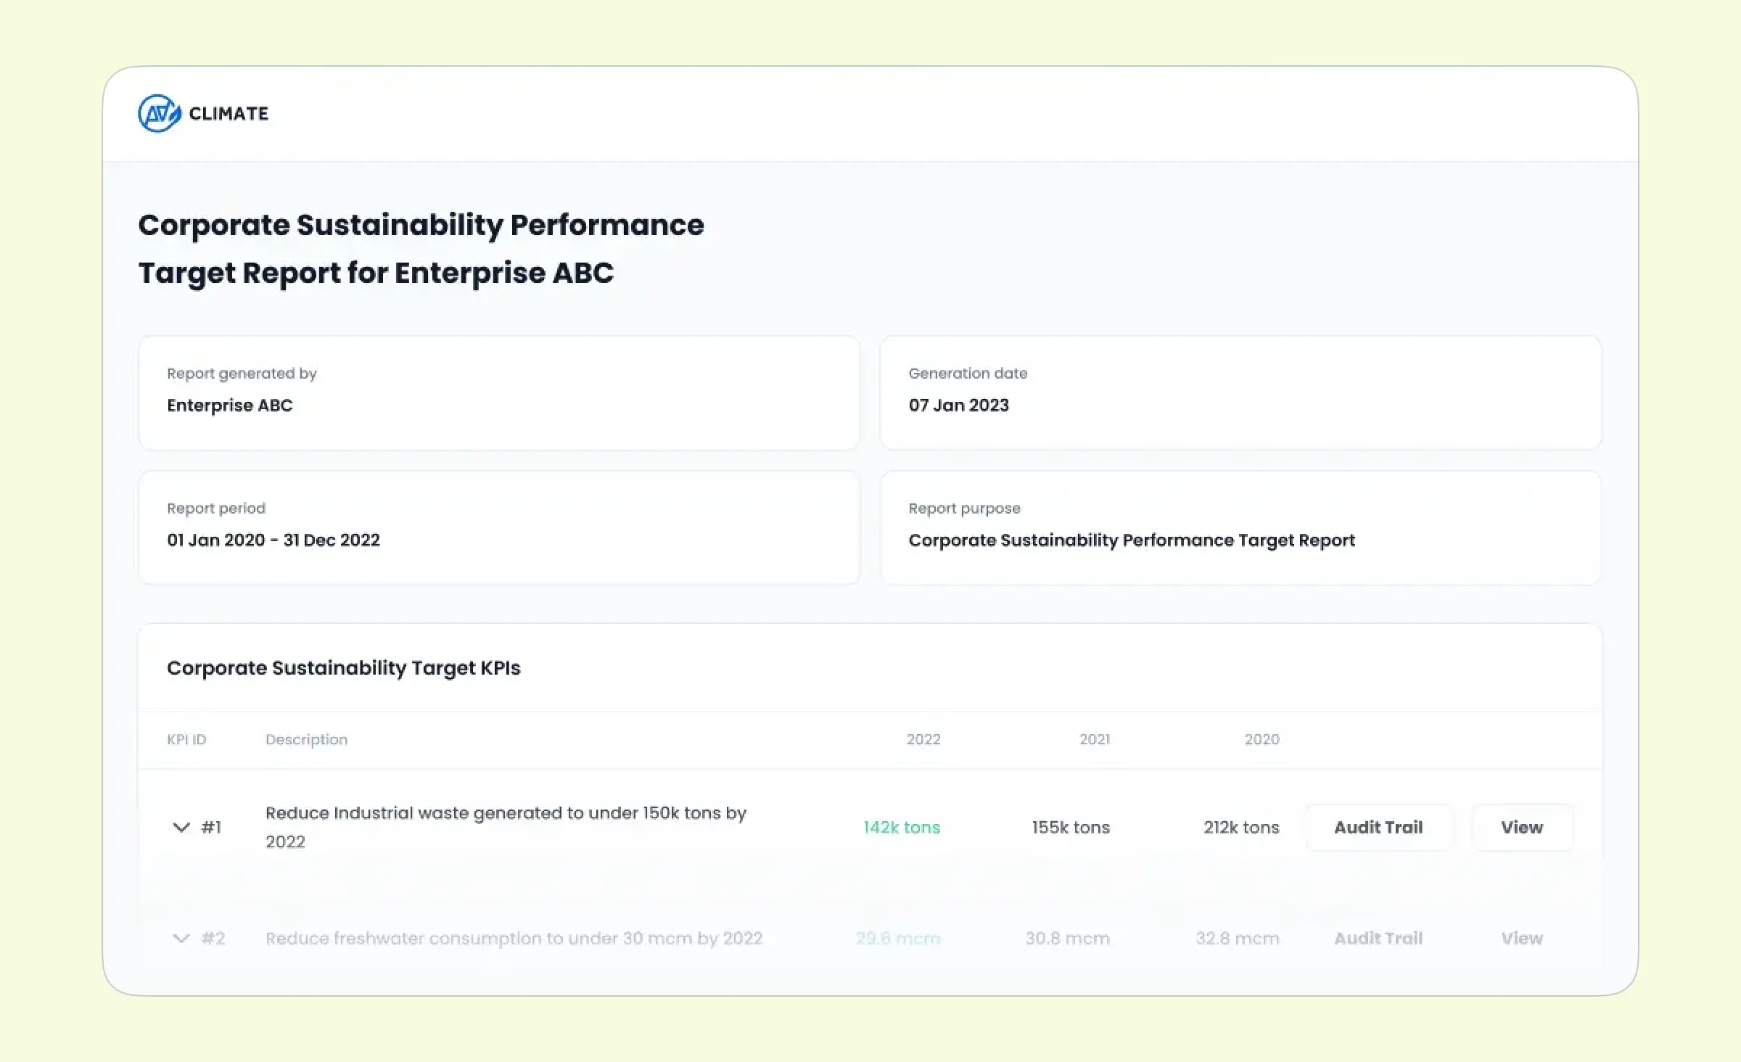Click the report period 01 Jan 2020 - 31 Dec 2022
Viewport: 1741px width, 1062px height.
pyautogui.click(x=273, y=540)
